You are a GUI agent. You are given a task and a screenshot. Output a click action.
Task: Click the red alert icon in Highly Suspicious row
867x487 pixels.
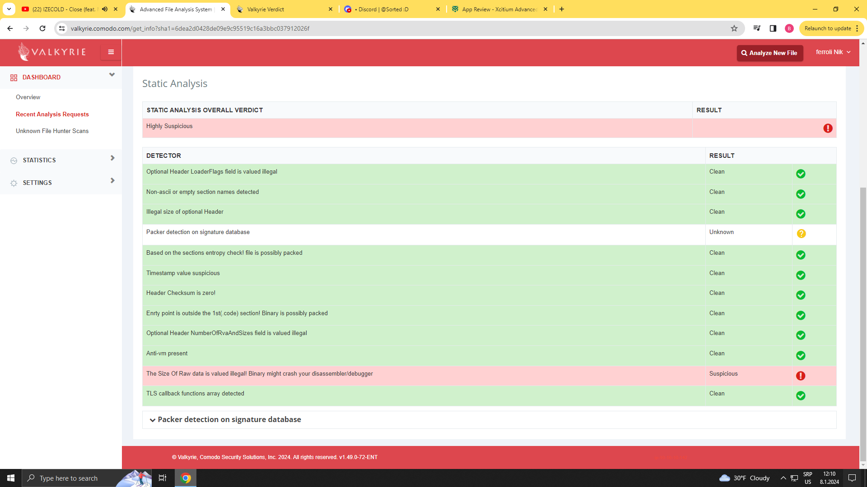tap(828, 129)
